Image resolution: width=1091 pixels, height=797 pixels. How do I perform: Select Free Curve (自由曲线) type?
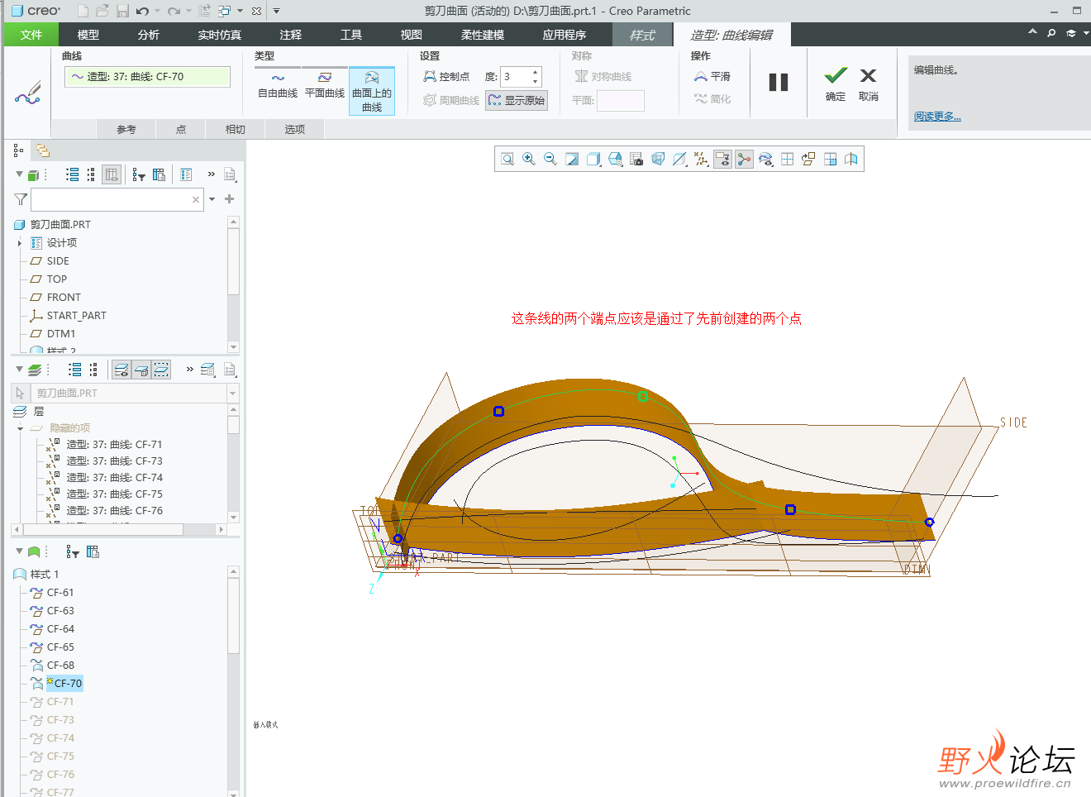tap(278, 84)
